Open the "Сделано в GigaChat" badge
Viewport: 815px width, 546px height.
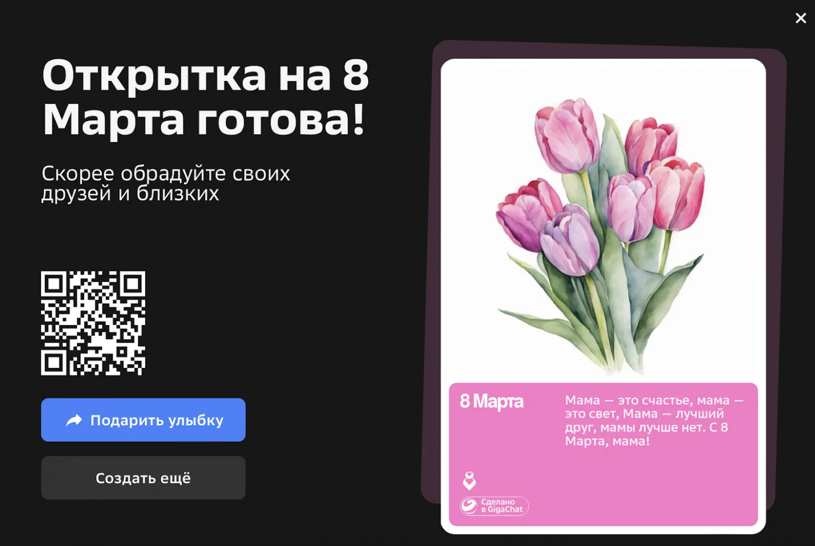pyautogui.click(x=494, y=506)
